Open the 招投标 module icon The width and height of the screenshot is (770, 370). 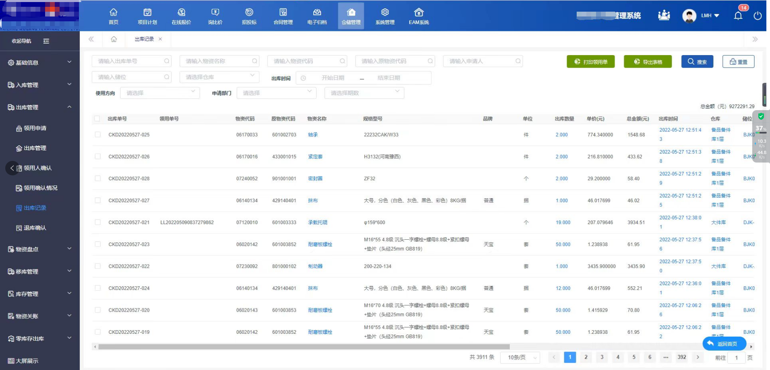coord(249,12)
